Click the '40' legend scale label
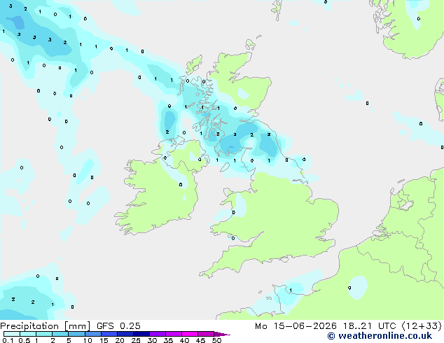The width and height of the screenshot is (444, 343). click(184, 340)
